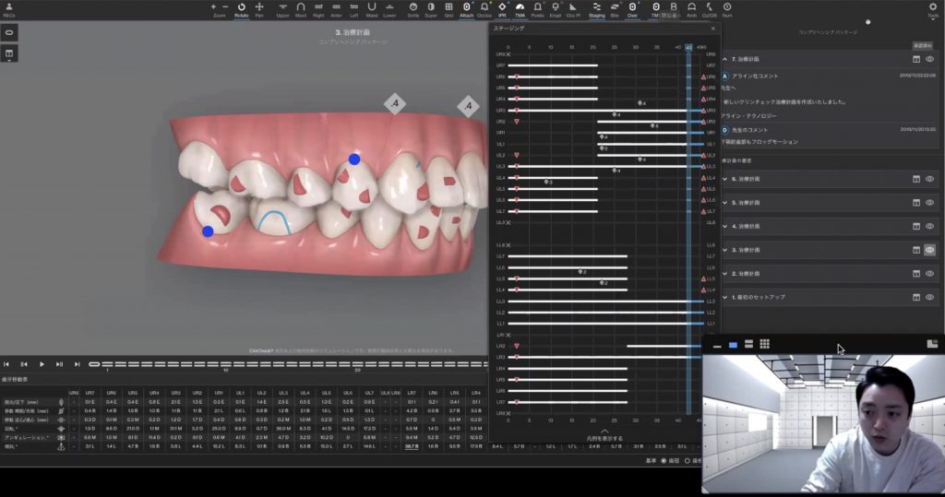
Task: Open the Smile view
Action: [x=413, y=9]
